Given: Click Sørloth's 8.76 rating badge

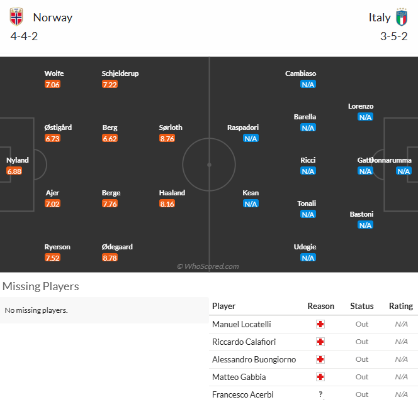Looking at the screenshot, I should 167,138.
